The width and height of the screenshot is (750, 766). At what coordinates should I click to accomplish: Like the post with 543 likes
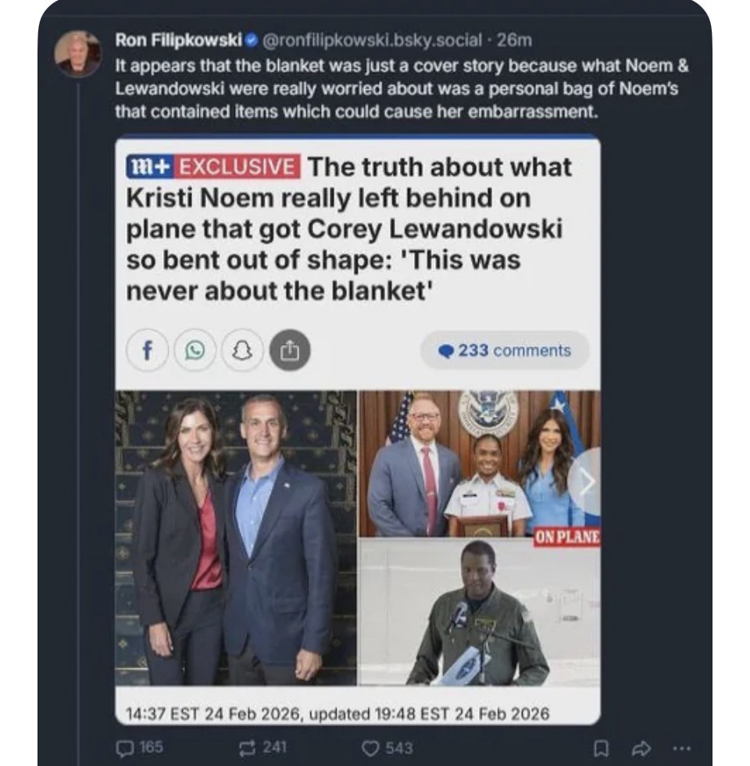[387, 747]
